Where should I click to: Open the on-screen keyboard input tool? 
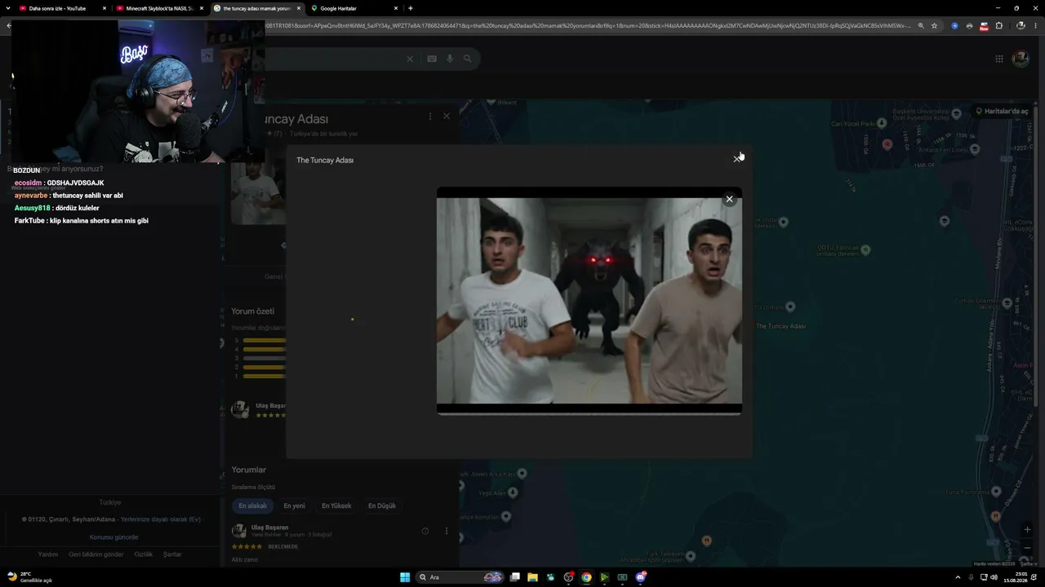[x=432, y=59]
